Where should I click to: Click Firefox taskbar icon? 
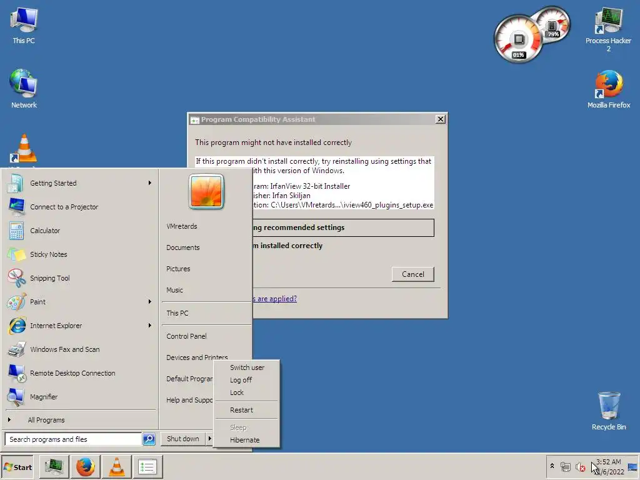point(85,467)
